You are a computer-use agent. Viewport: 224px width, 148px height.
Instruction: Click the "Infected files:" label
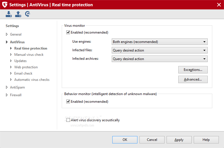[x=82, y=50]
